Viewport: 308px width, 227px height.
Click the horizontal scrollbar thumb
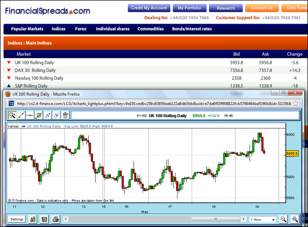pyautogui.click(x=216, y=219)
